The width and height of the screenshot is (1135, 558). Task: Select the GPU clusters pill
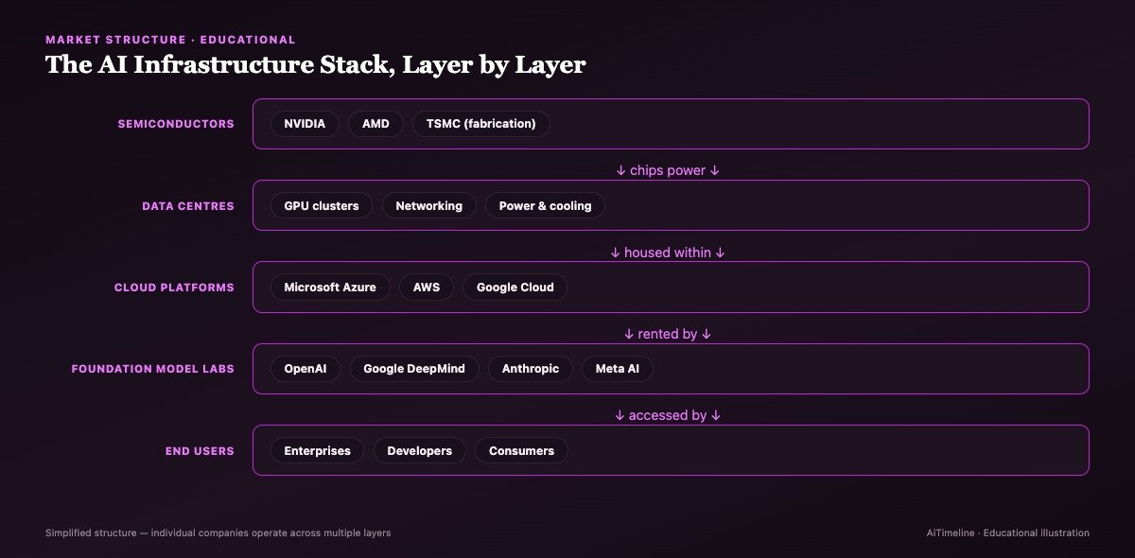pos(322,205)
